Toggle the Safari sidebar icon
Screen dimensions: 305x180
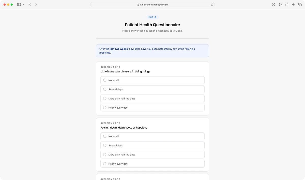(19, 4)
